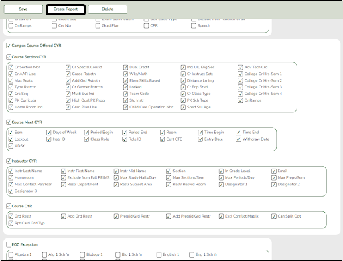Uncheck the Grade Rstrctn option
Screen dimensions: 343x261
(x=68, y=74)
